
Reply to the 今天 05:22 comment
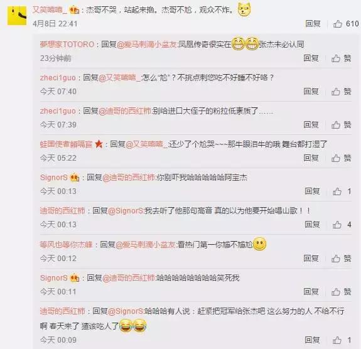(x=311, y=158)
